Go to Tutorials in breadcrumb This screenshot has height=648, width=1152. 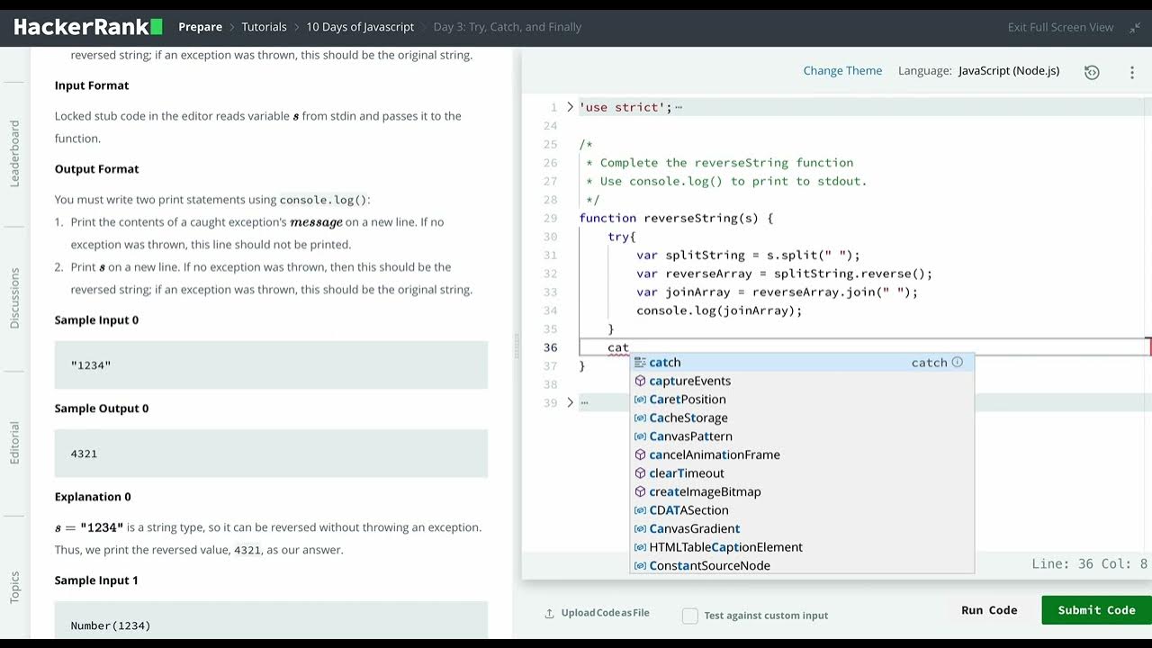click(x=264, y=27)
